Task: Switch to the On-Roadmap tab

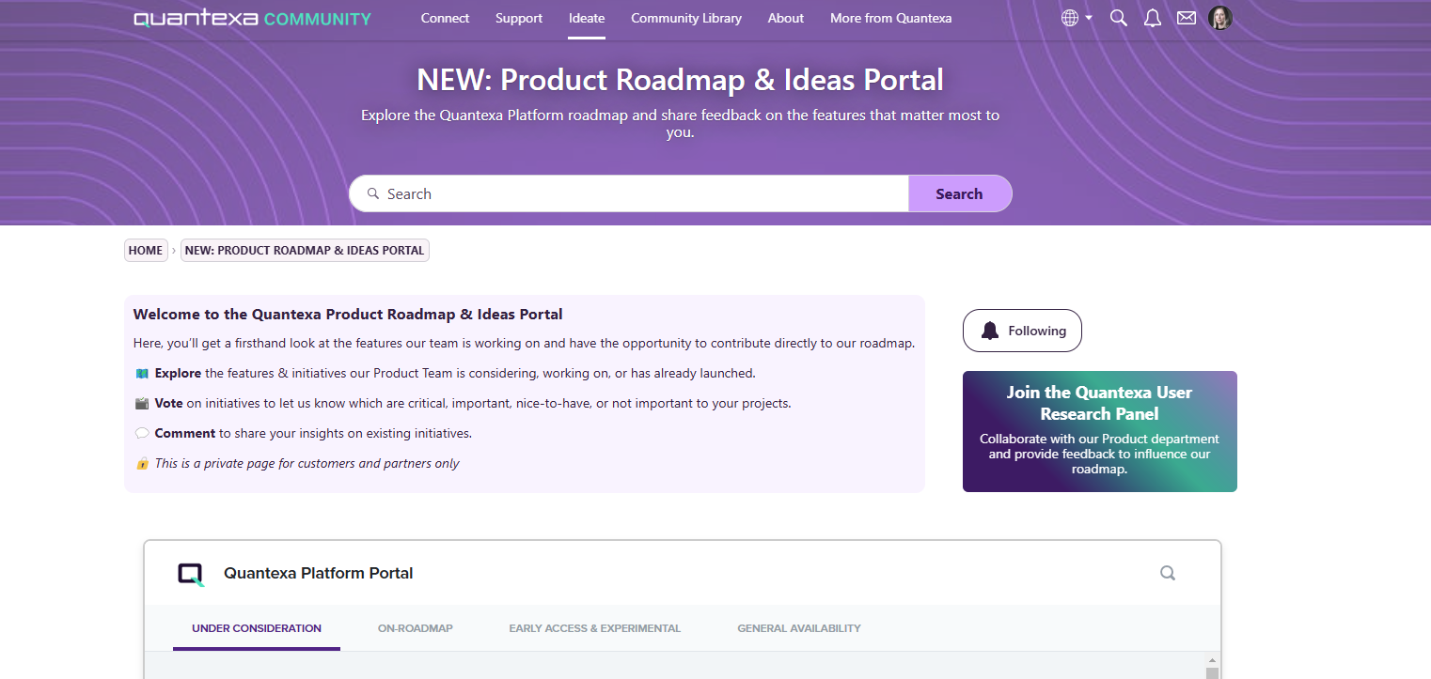Action: (x=416, y=627)
